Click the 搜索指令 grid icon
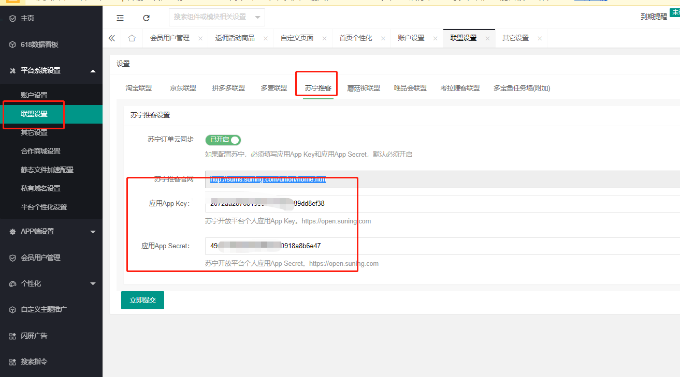Screen dimensions: 680x377 tap(13, 362)
